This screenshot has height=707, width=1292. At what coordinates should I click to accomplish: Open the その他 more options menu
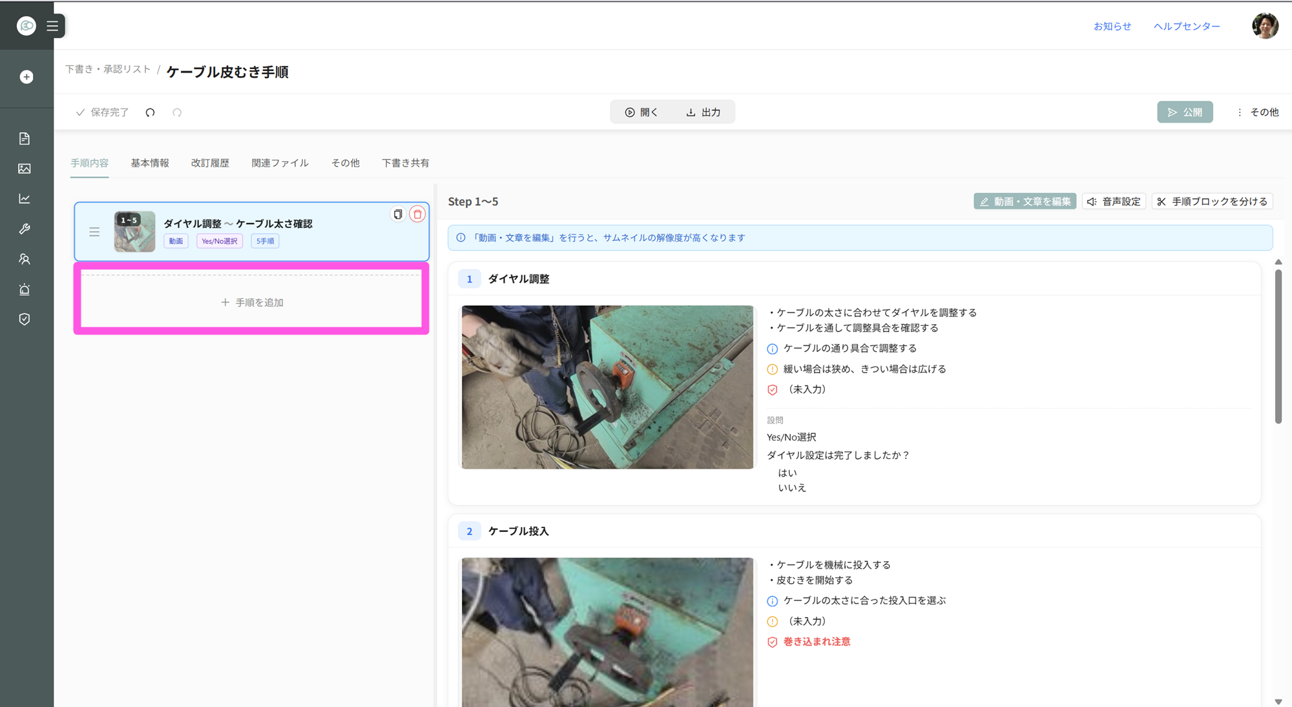coord(1258,112)
